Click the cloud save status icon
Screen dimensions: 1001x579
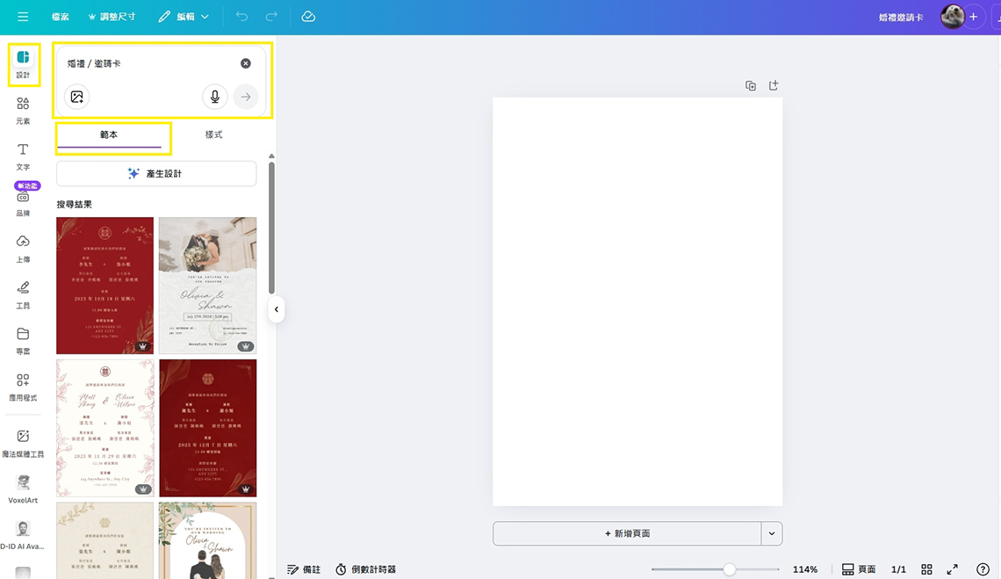[308, 17]
